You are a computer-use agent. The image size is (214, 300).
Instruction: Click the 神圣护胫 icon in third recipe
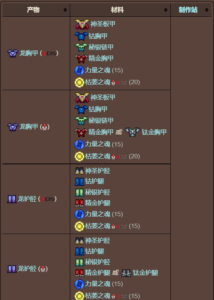pos(79,171)
